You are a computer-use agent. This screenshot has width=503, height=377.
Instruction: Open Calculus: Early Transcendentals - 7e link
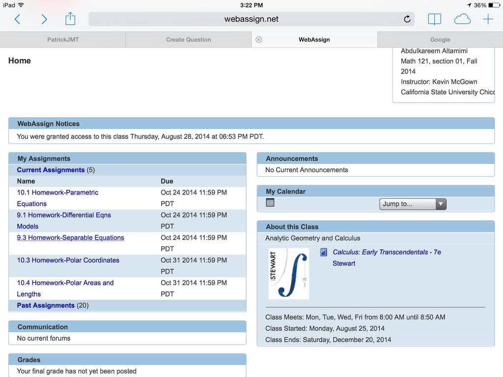click(387, 252)
